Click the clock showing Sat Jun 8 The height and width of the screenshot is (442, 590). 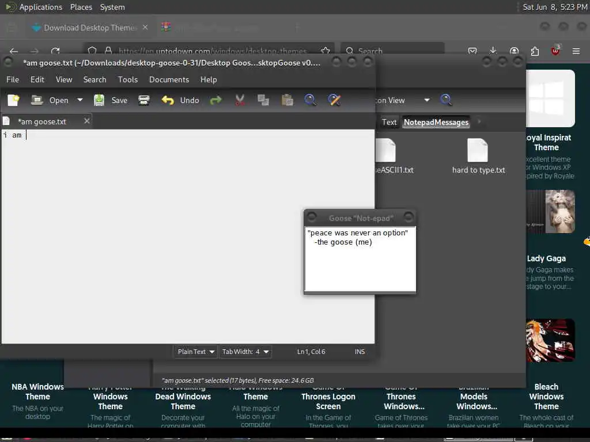[555, 7]
